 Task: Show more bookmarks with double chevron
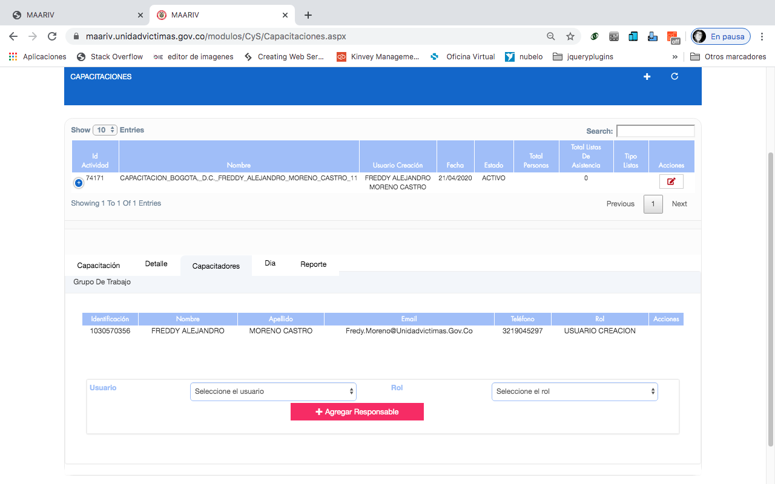click(x=675, y=57)
